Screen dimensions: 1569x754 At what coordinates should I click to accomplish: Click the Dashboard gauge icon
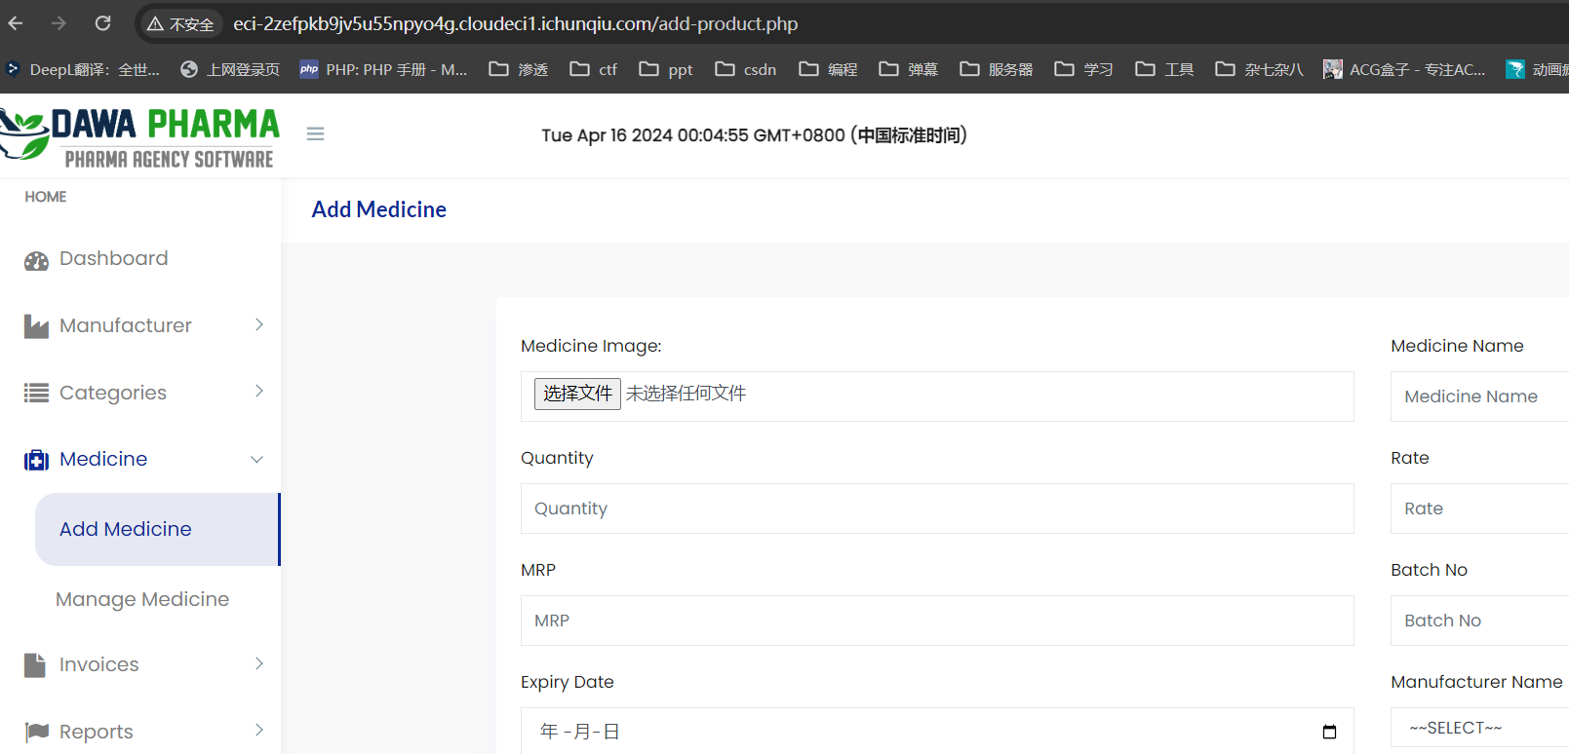pos(36,260)
